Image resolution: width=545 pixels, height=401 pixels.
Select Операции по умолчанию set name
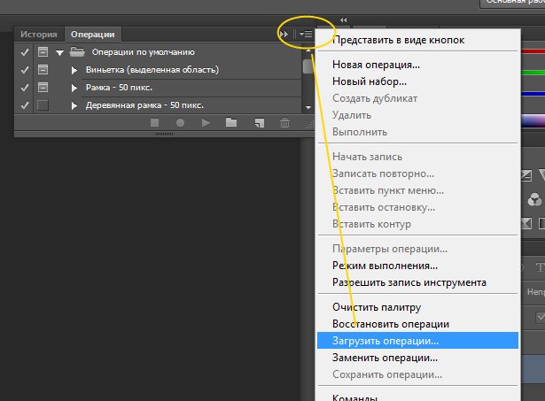(144, 52)
